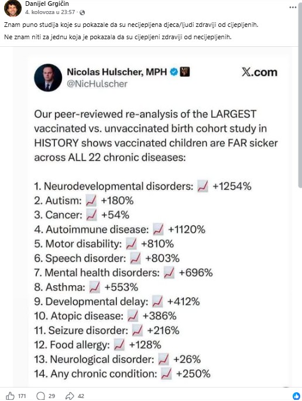
Task: Click Danijel Grgičin's profile picture
Action: click(13, 8)
